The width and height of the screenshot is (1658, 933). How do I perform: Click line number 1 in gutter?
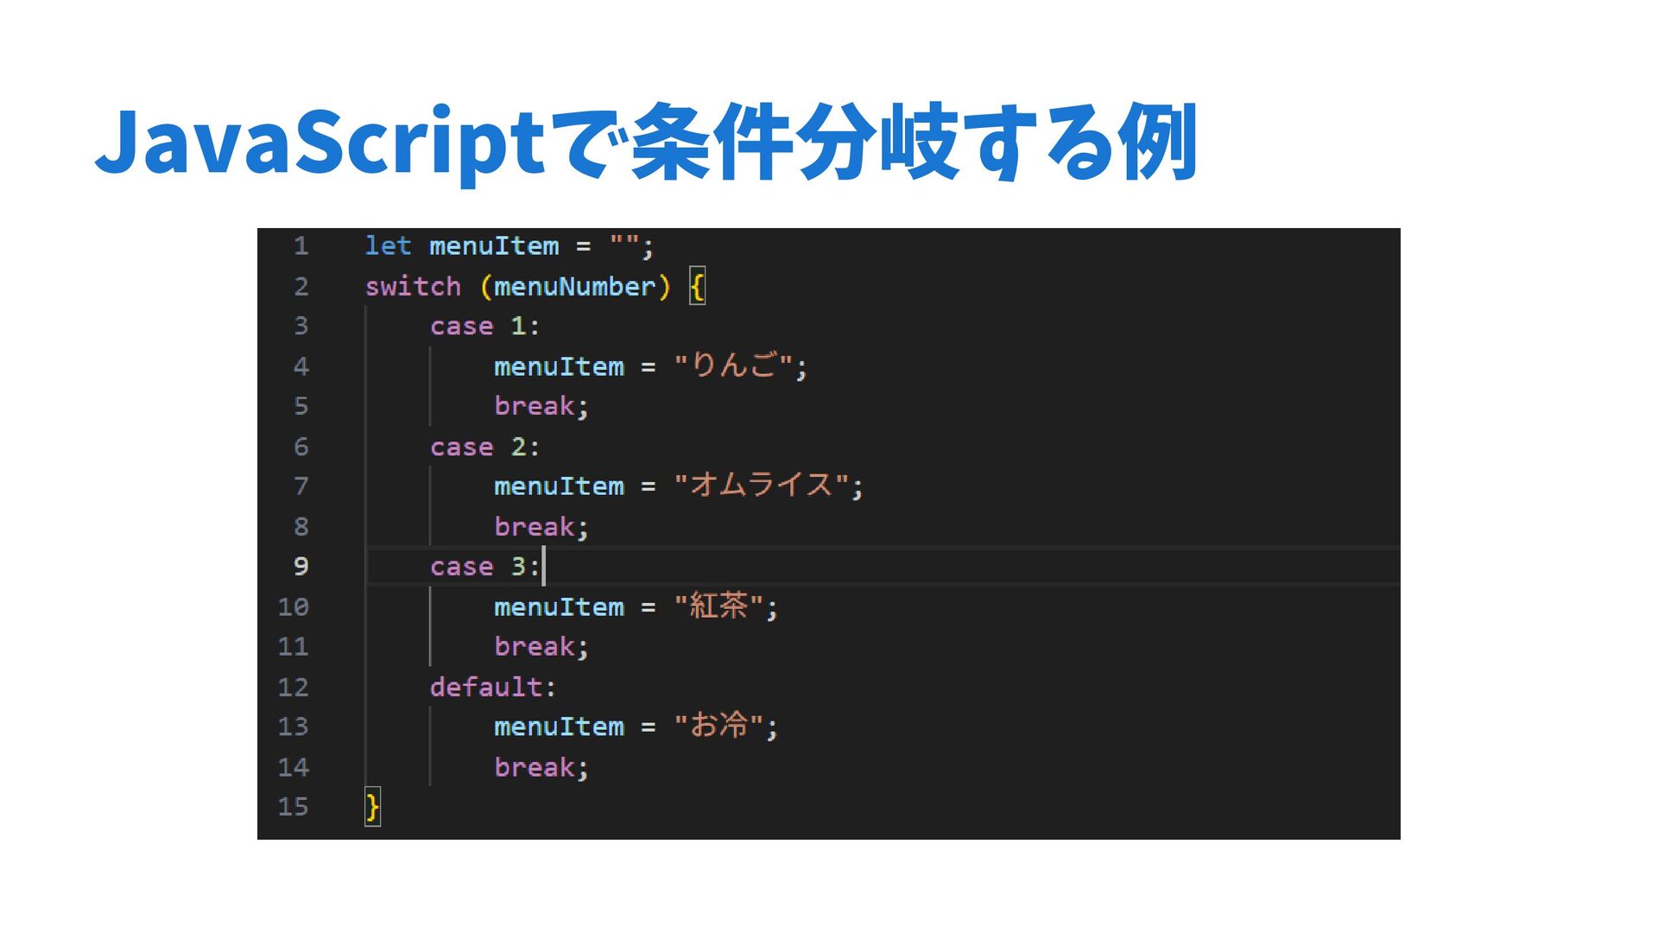tap(301, 246)
